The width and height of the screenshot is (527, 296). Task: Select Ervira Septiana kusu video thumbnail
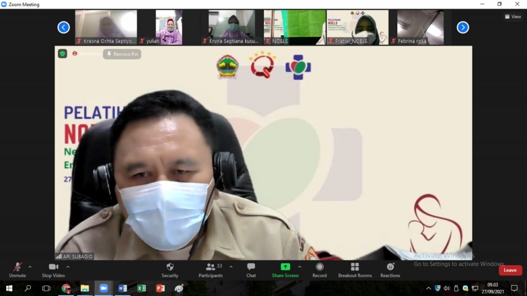pos(232,27)
